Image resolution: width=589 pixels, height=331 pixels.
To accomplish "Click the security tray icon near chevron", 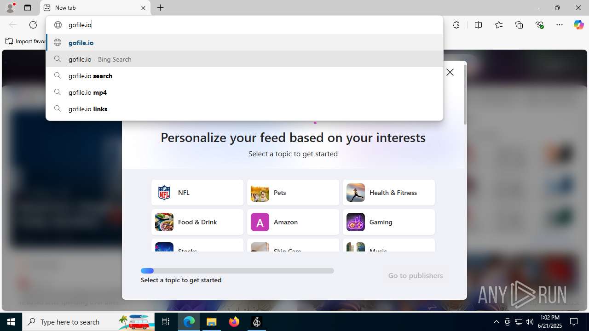I will tap(508, 322).
